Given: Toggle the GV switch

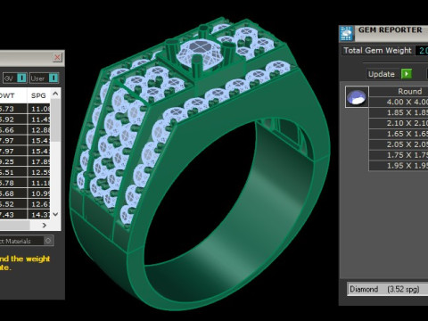Looking at the screenshot, I should point(15,78).
